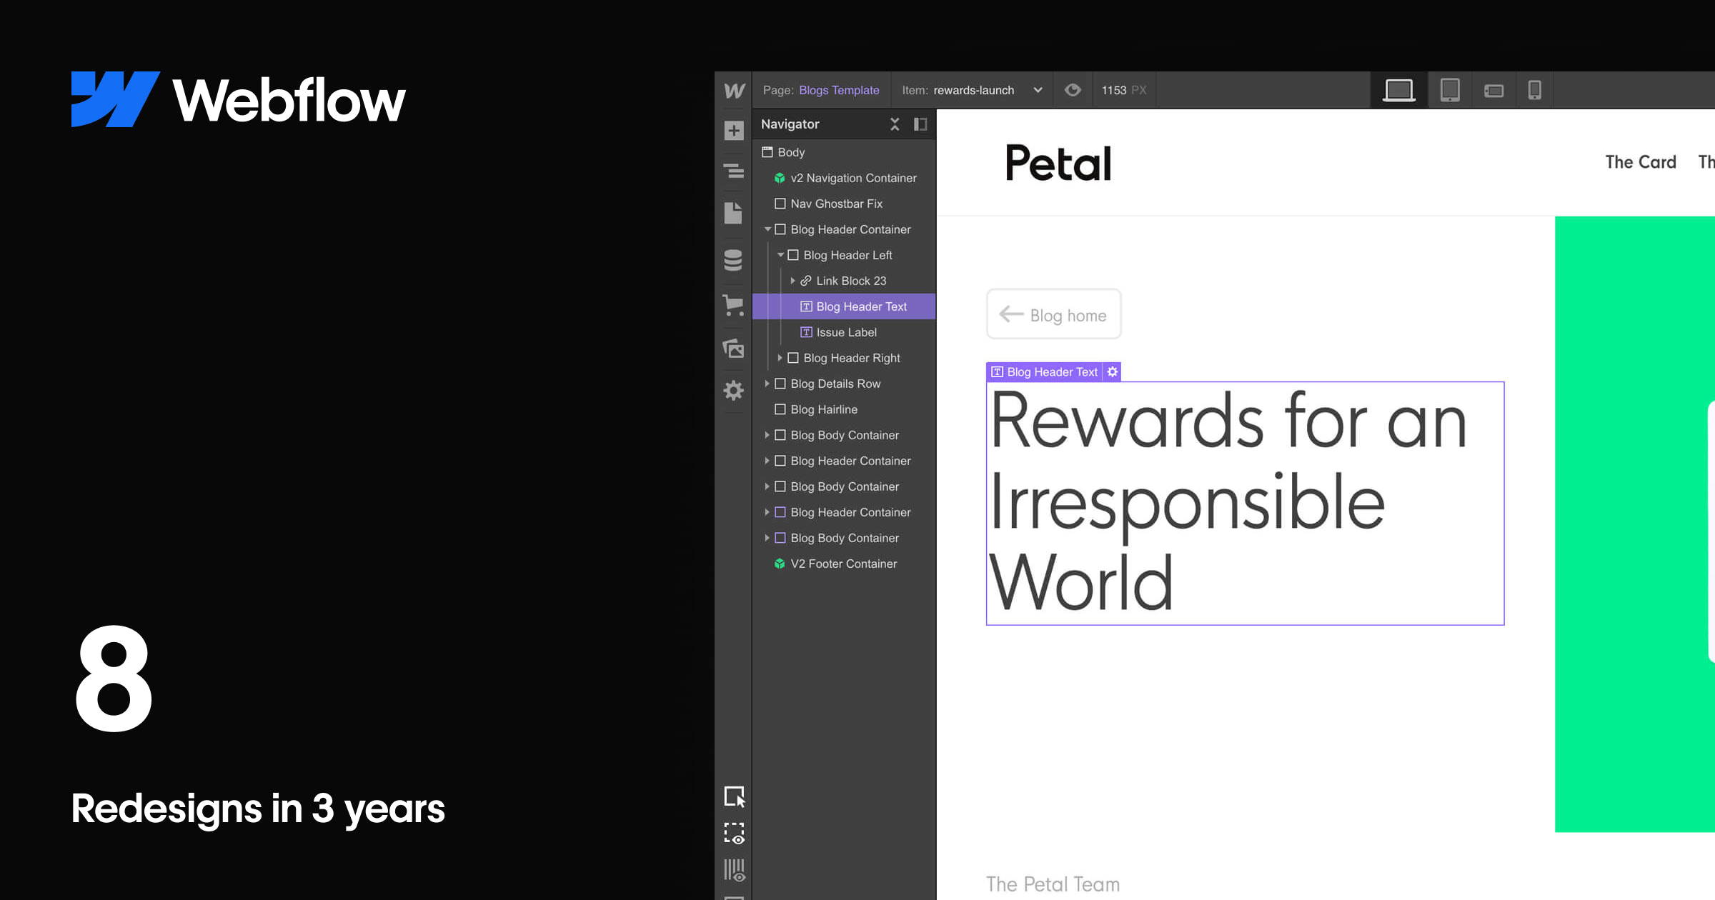
Task: Open the item dropdown next to rewards-launch
Action: point(1038,90)
